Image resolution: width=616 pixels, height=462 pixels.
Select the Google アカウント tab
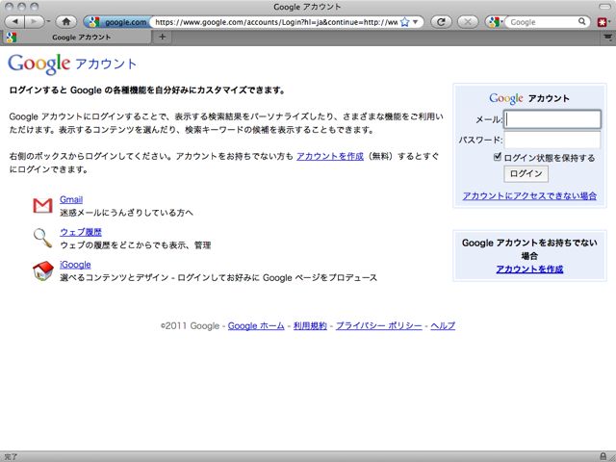tap(77, 38)
